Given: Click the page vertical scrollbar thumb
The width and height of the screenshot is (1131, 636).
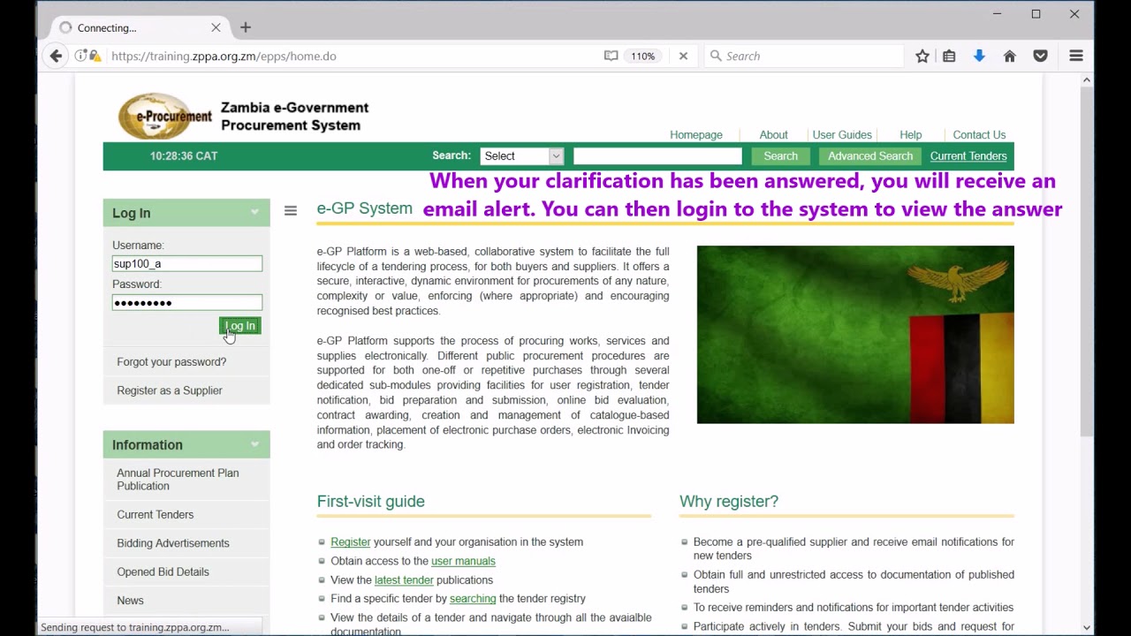Looking at the screenshot, I should 1087,261.
